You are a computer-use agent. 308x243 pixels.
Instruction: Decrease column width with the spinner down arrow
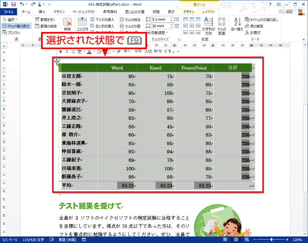click(171, 27)
